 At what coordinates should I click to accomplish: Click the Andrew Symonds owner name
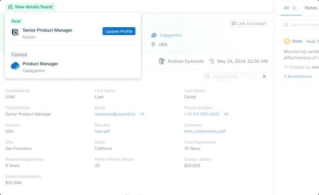(186, 61)
